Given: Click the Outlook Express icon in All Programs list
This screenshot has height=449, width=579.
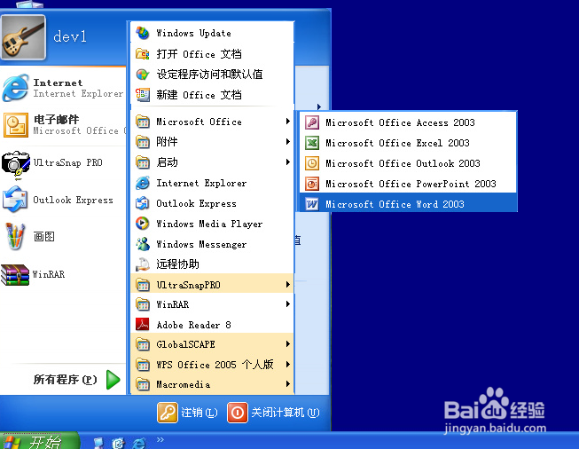Looking at the screenshot, I should tap(143, 203).
